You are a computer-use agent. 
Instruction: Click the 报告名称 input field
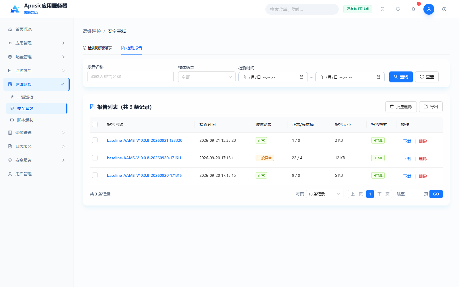[x=131, y=77]
